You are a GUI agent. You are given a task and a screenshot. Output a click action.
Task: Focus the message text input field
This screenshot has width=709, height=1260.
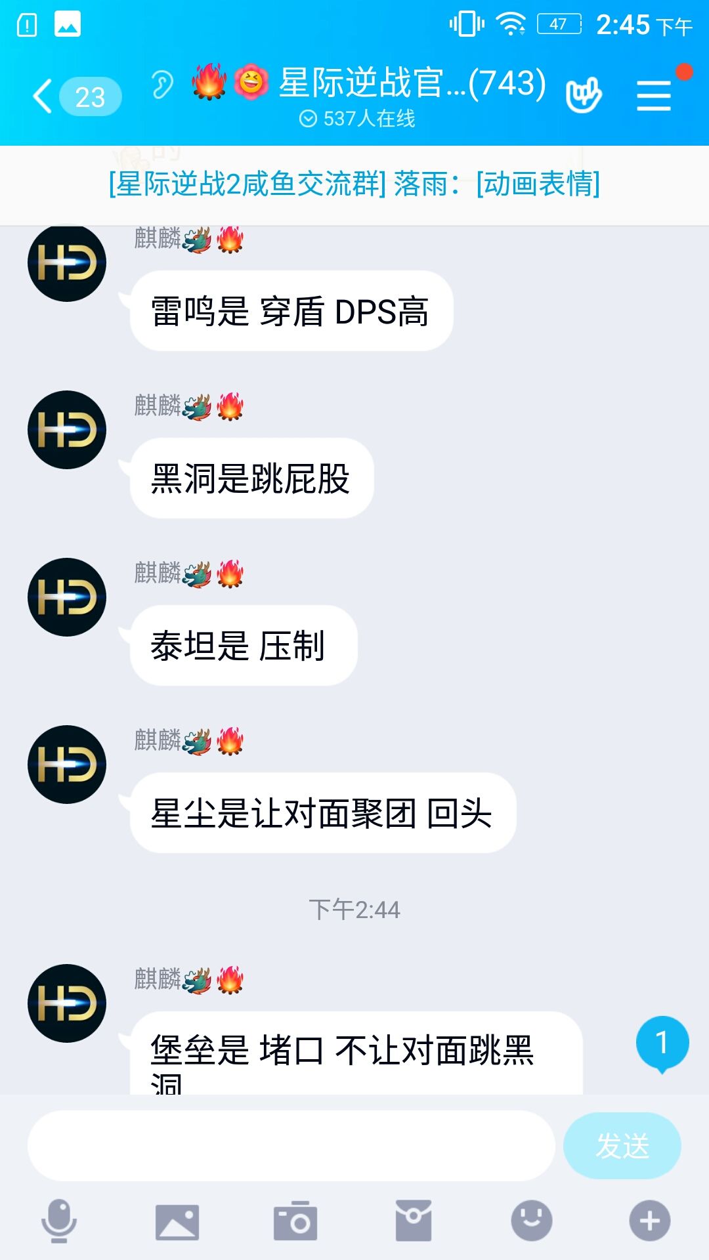point(291,1146)
